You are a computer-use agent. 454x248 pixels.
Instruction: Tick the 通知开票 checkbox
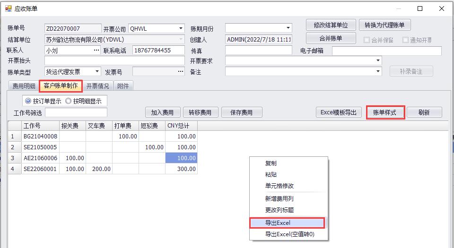click(405, 40)
